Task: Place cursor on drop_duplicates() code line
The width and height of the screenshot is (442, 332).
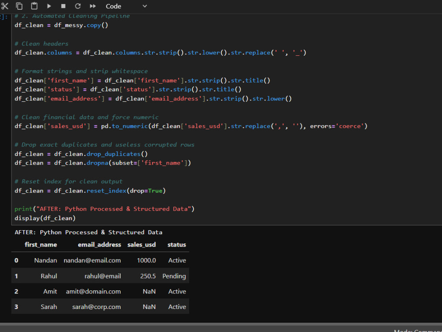Action: [81, 154]
